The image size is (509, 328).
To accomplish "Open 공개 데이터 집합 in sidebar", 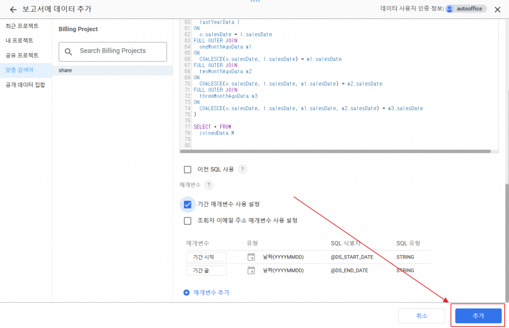I will (x=25, y=84).
